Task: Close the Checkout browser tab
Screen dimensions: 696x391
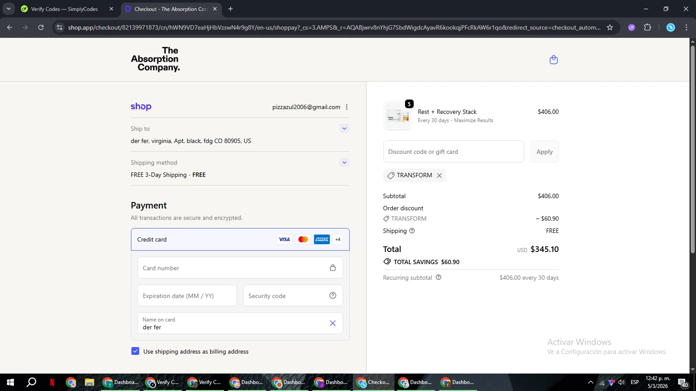Action: (215, 9)
